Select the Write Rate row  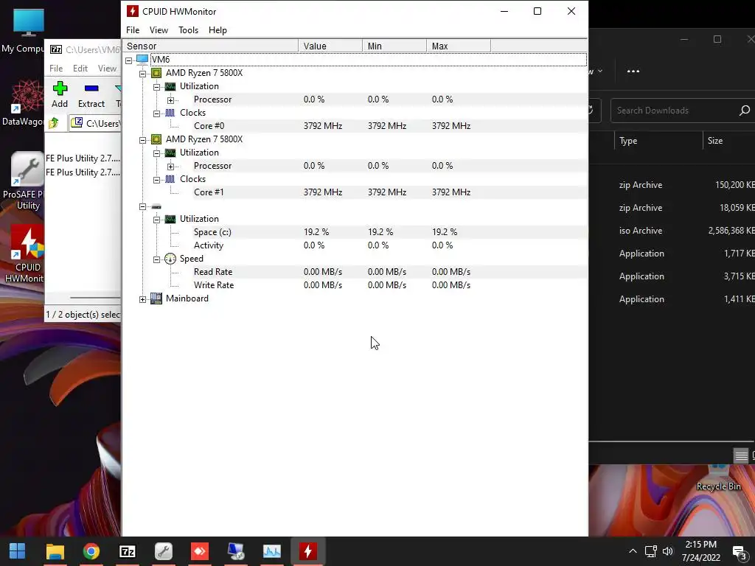click(x=355, y=285)
